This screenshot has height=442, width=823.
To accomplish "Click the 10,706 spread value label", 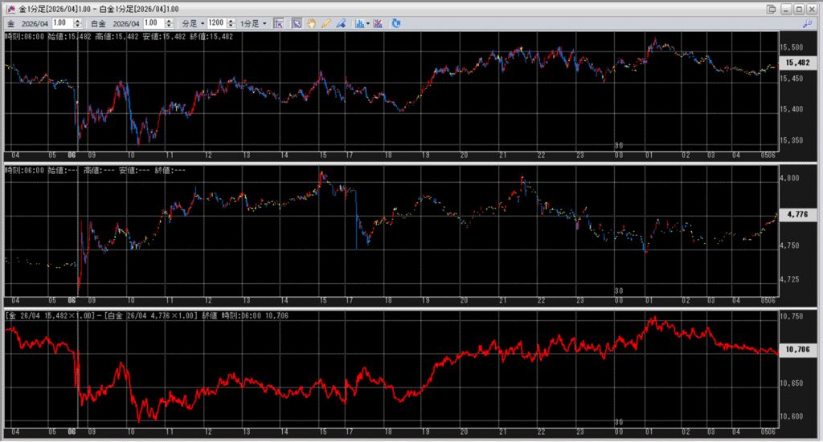I will click(796, 350).
